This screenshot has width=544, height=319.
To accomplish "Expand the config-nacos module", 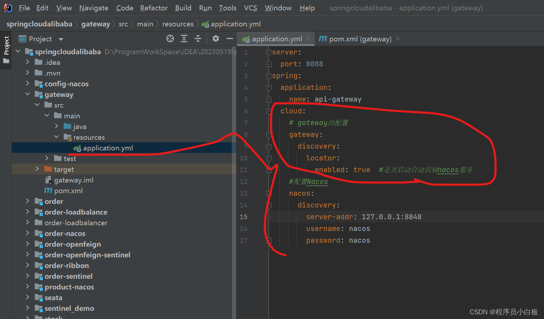I will point(27,83).
